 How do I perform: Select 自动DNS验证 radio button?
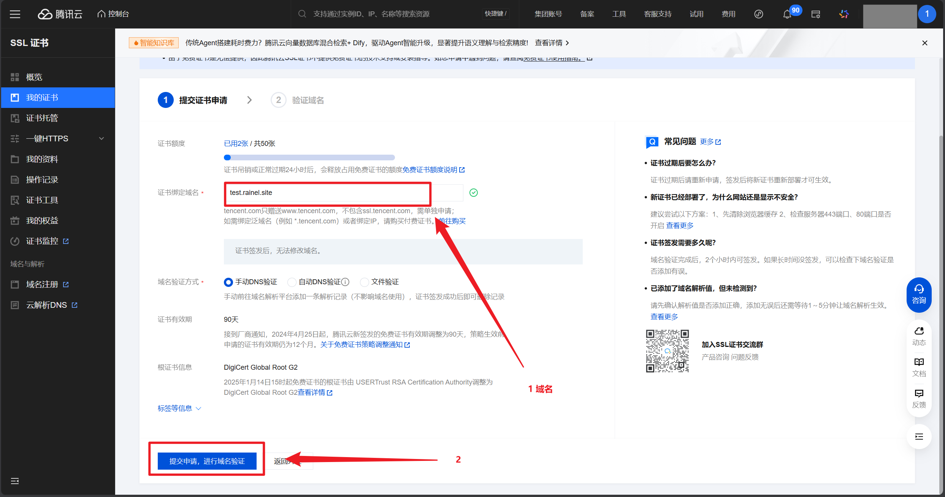click(x=292, y=282)
